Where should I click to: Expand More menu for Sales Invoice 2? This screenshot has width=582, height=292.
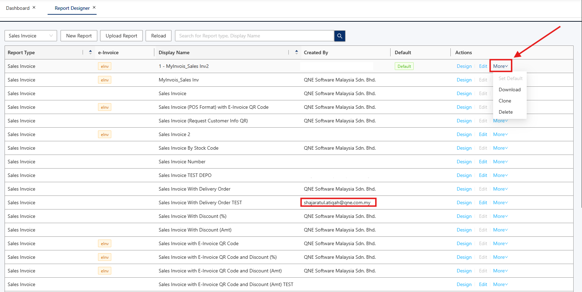click(x=500, y=135)
